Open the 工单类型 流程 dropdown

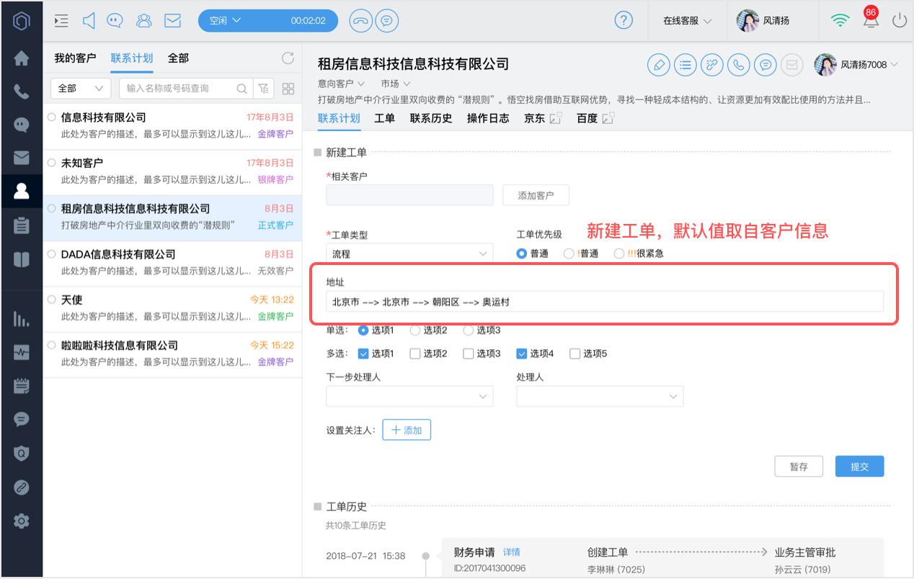(x=409, y=253)
